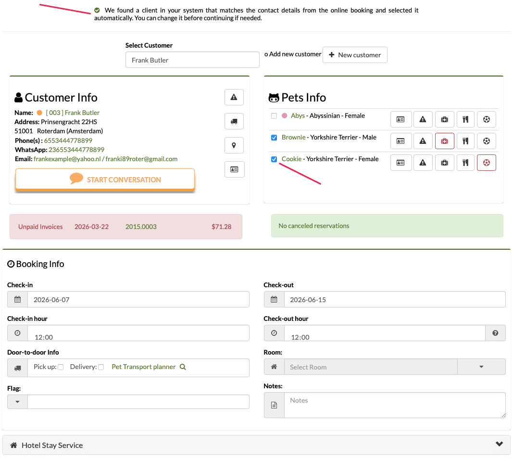This screenshot has width=513, height=459.
Task: Open the Pet Transport planner link
Action: click(144, 367)
